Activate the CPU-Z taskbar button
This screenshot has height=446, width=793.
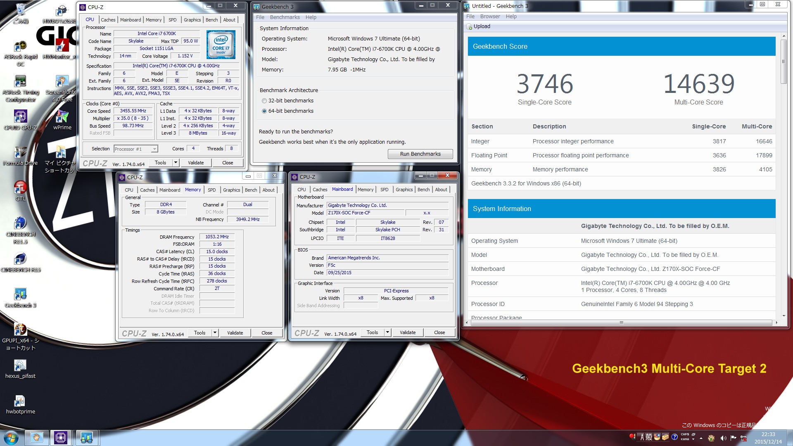pos(61,437)
